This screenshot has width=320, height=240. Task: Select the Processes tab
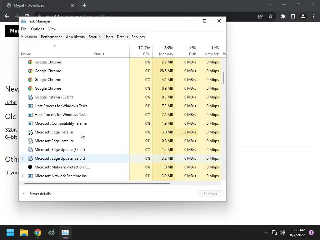point(29,36)
